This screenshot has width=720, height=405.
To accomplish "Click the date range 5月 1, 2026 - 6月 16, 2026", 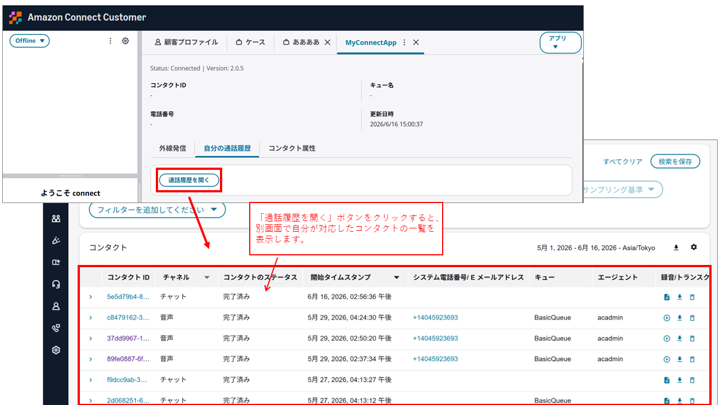I will click(596, 248).
